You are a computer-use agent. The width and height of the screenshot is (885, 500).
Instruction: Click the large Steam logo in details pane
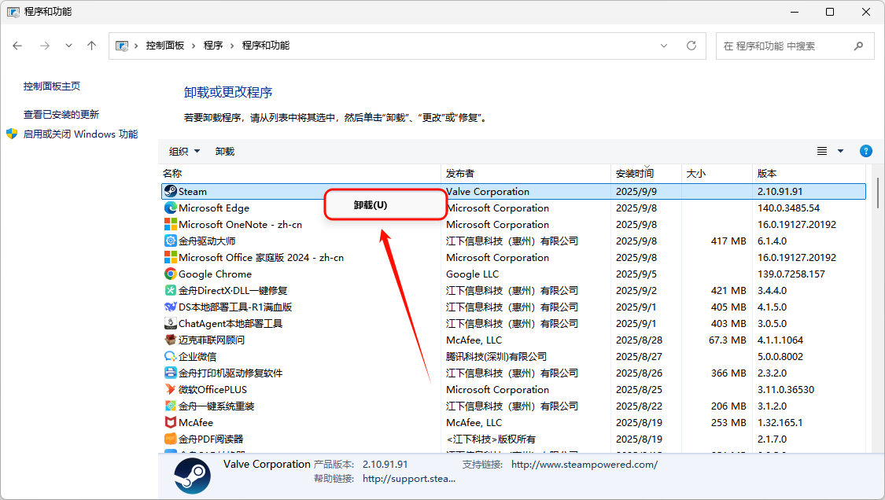[193, 476]
